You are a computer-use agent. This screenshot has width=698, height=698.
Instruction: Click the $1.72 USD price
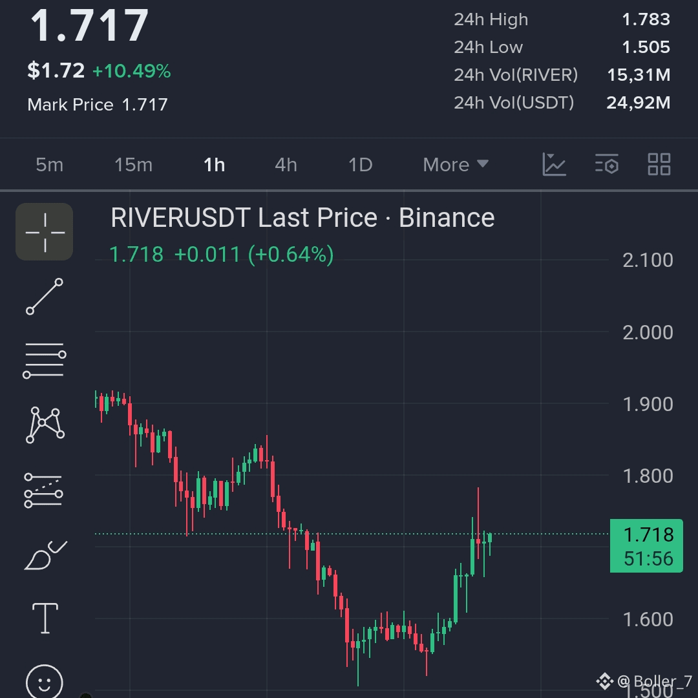click(x=56, y=70)
